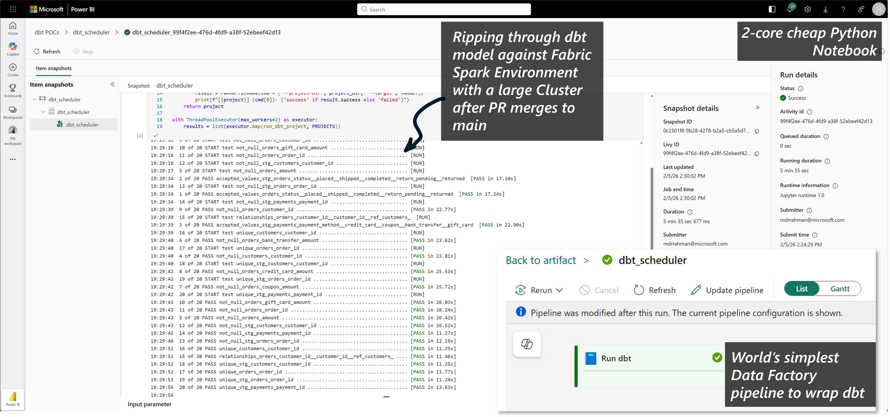Click the Downloads icon in the top bar
The height and width of the screenshot is (417, 890).
coord(826,9)
